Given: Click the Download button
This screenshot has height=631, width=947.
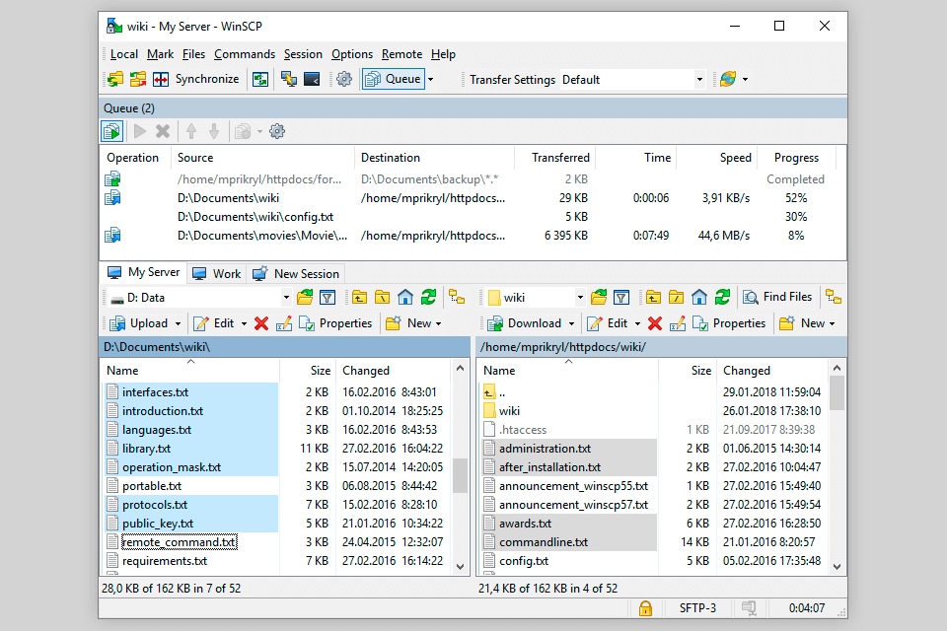Looking at the screenshot, I should coord(525,323).
